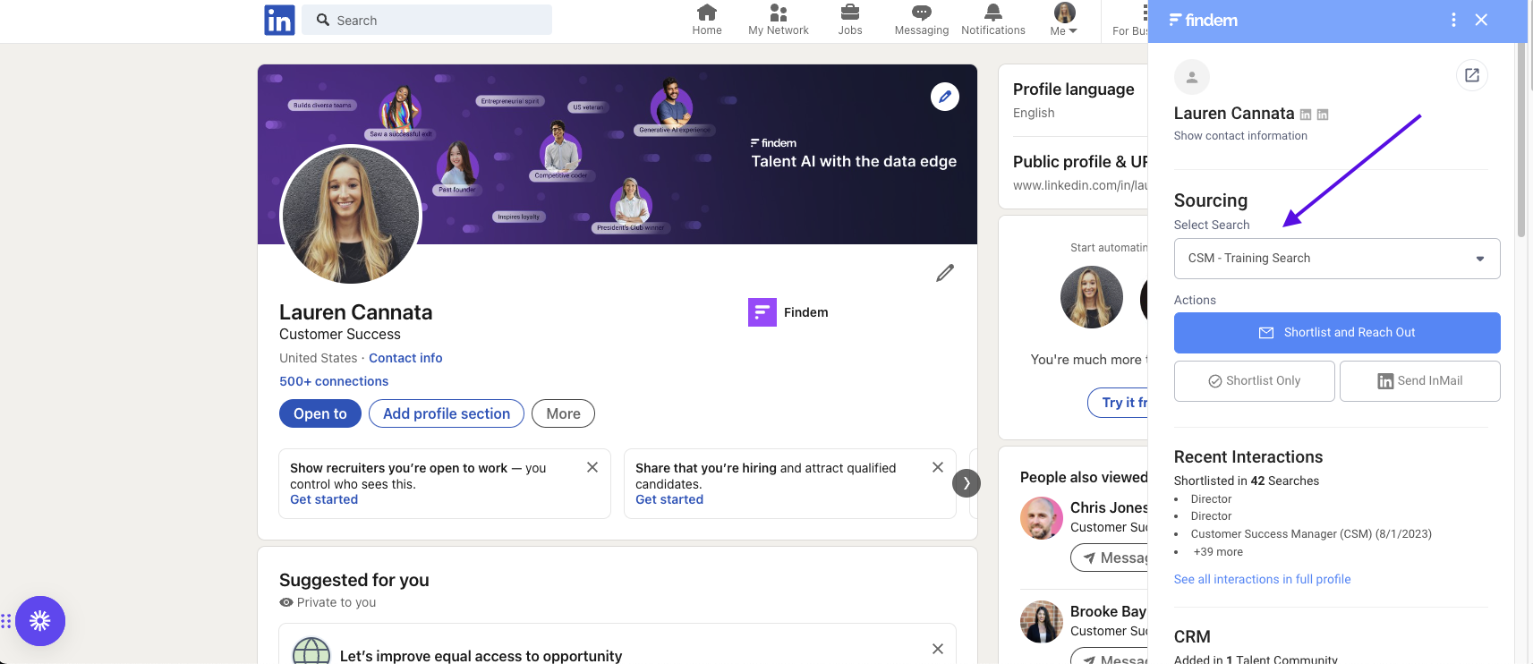The image size is (1533, 664).
Task: Dismiss the equal access to opportunity card
Action: point(938,649)
